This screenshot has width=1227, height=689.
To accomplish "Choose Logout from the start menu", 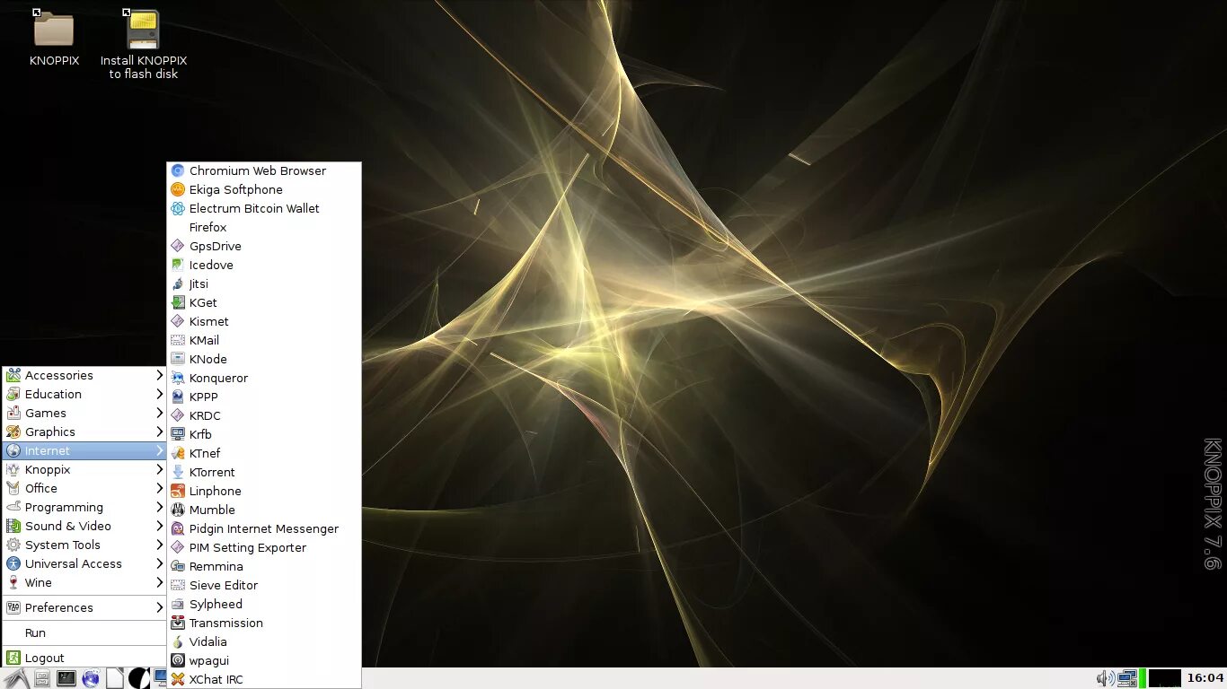I will (84, 658).
